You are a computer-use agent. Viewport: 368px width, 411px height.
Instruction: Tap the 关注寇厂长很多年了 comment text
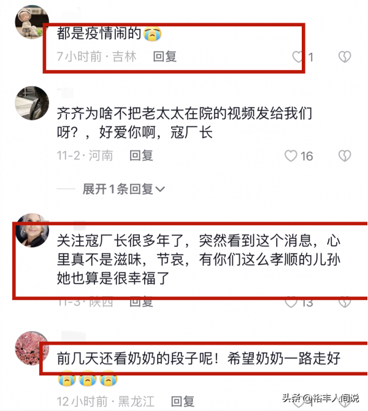(199, 259)
